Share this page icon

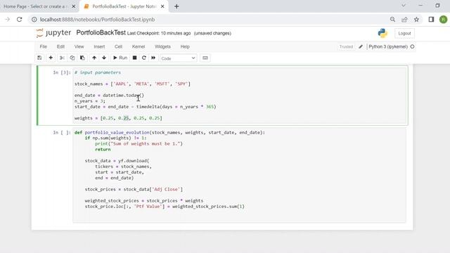(404, 20)
